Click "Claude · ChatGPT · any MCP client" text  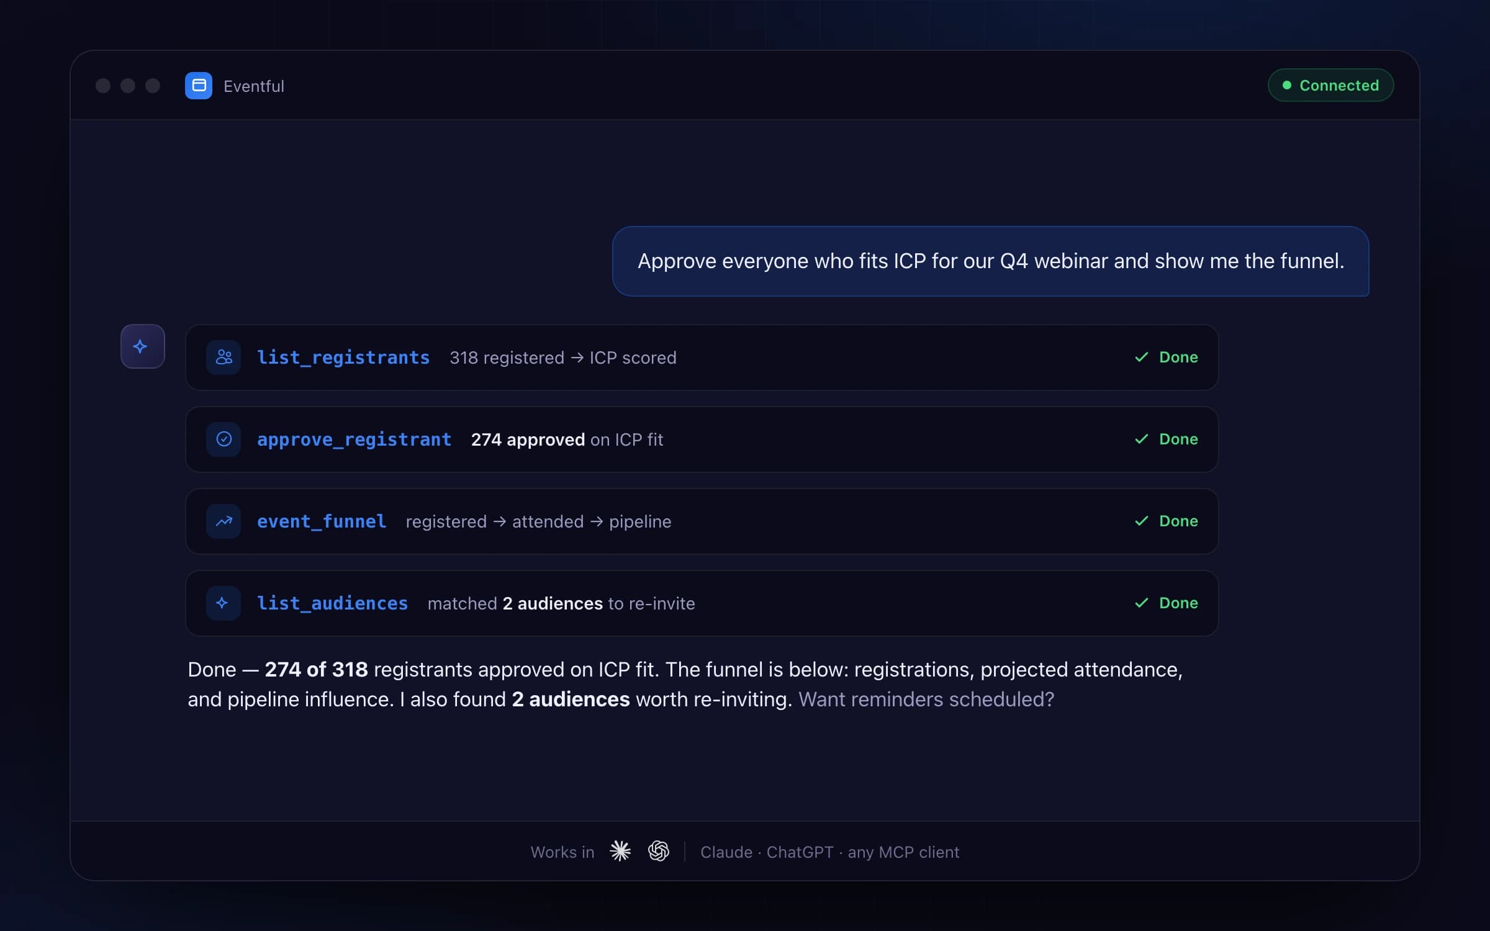coord(830,852)
